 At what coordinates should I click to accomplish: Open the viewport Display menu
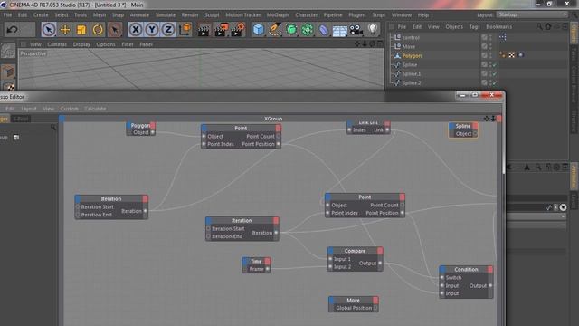81,44
